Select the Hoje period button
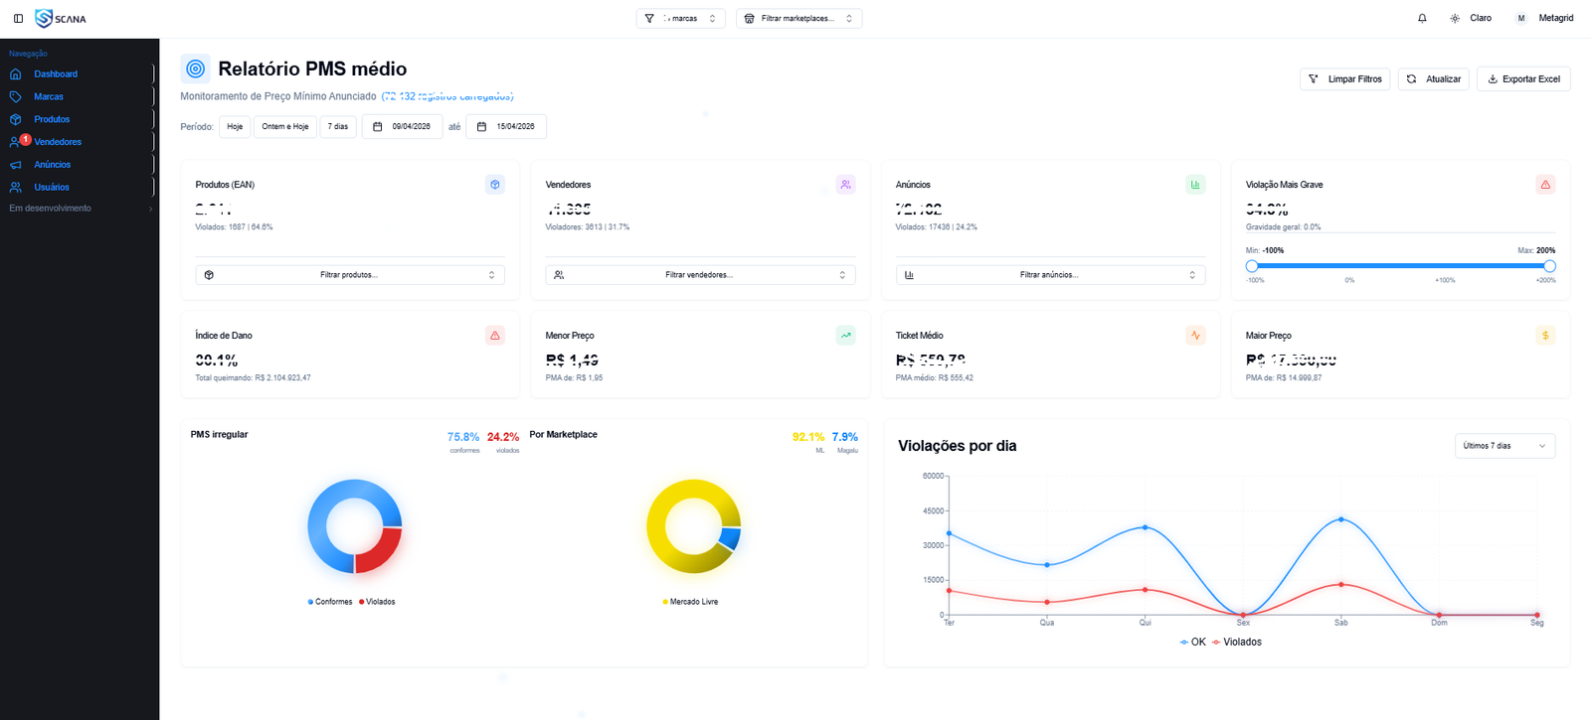The width and height of the screenshot is (1591, 720). 235,126
